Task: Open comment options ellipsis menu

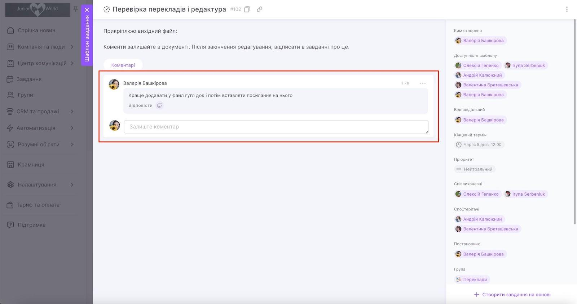Action: coord(423,83)
